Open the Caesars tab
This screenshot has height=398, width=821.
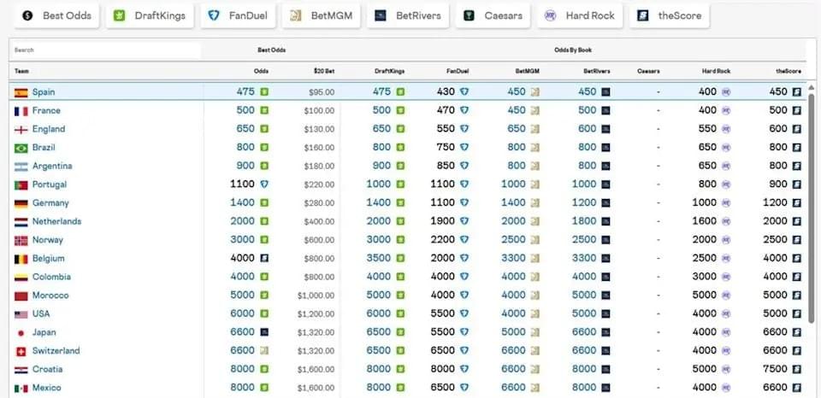[x=493, y=15]
